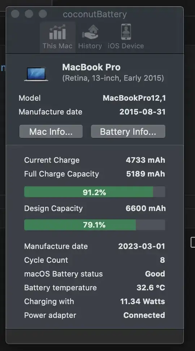Click the minimize window button
This screenshot has height=351, width=195.
pos(29,14)
